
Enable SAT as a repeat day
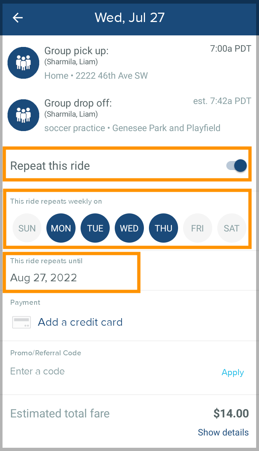[x=232, y=228]
